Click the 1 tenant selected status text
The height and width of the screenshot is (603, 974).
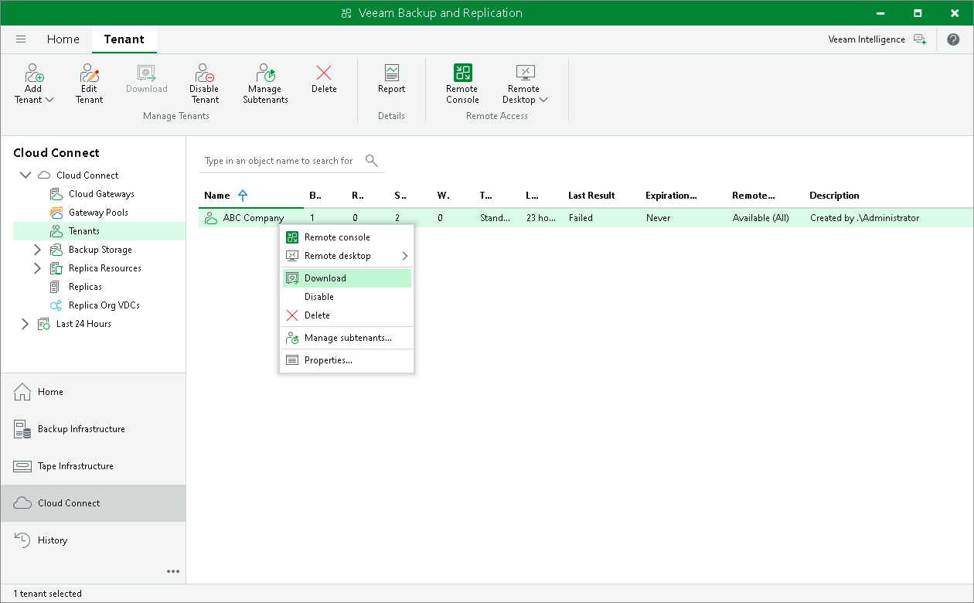click(47, 594)
